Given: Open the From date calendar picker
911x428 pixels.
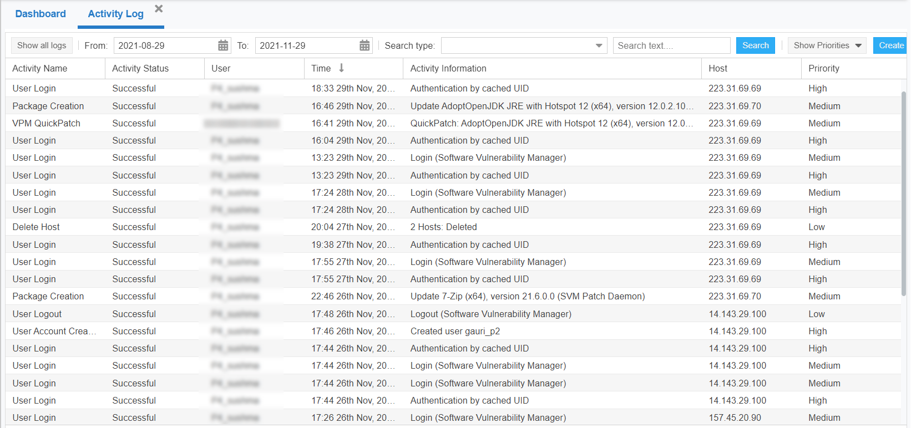Looking at the screenshot, I should pyautogui.click(x=223, y=45).
